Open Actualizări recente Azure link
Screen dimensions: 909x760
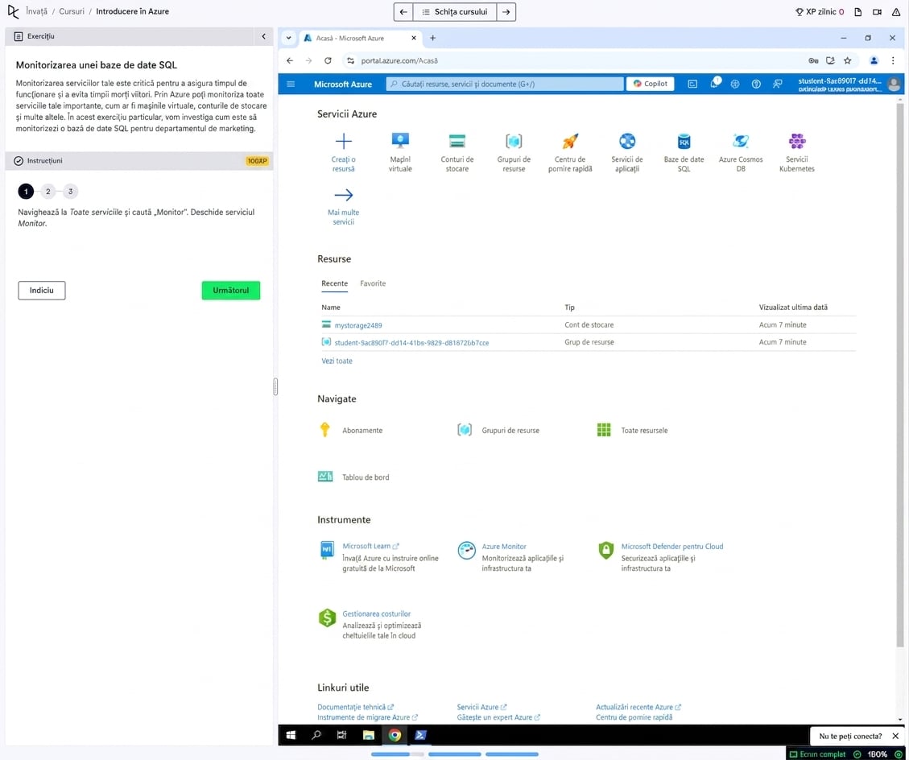coord(638,707)
